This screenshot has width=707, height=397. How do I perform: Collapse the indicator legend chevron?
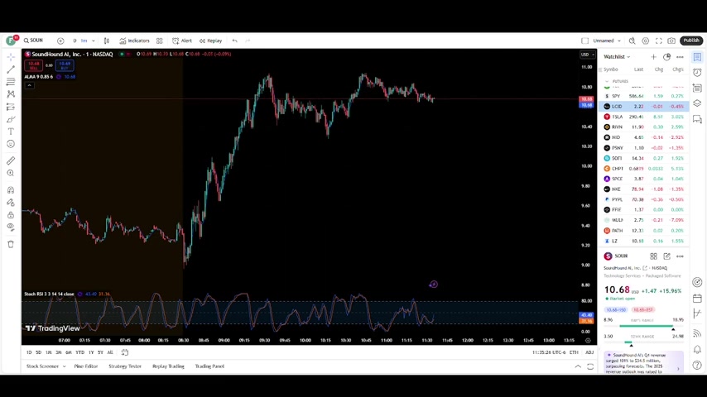[x=29, y=85]
